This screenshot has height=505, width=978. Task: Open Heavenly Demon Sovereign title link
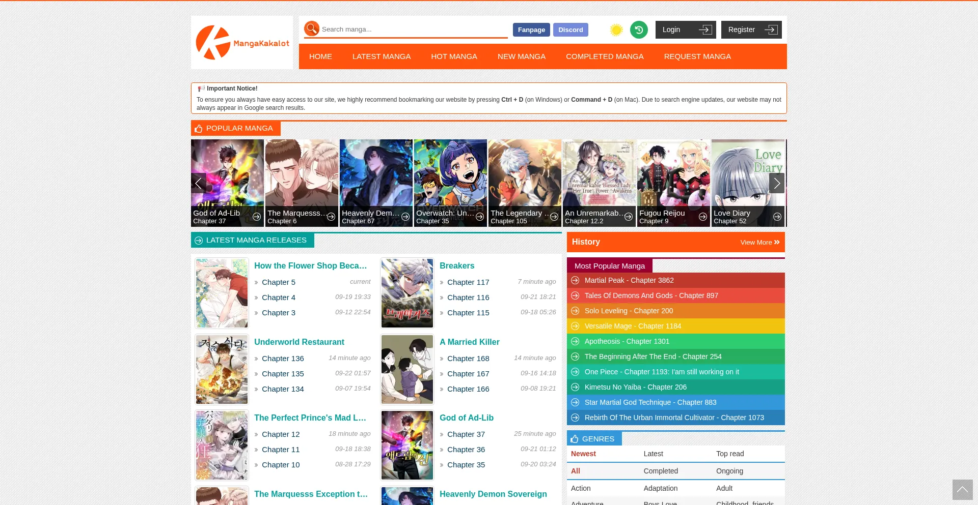(x=493, y=494)
